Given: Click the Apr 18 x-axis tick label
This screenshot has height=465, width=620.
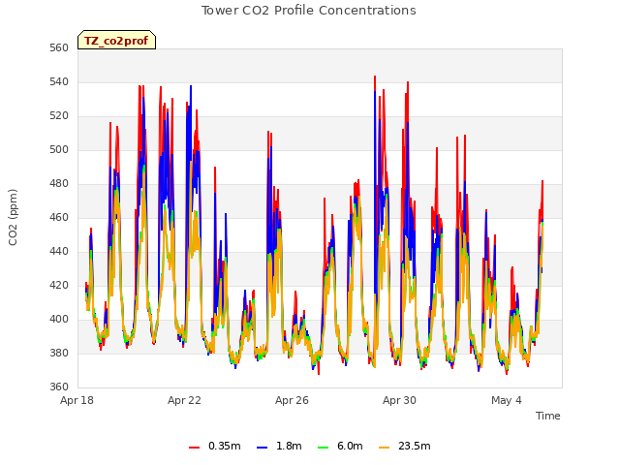Looking at the screenshot, I should [77, 400].
